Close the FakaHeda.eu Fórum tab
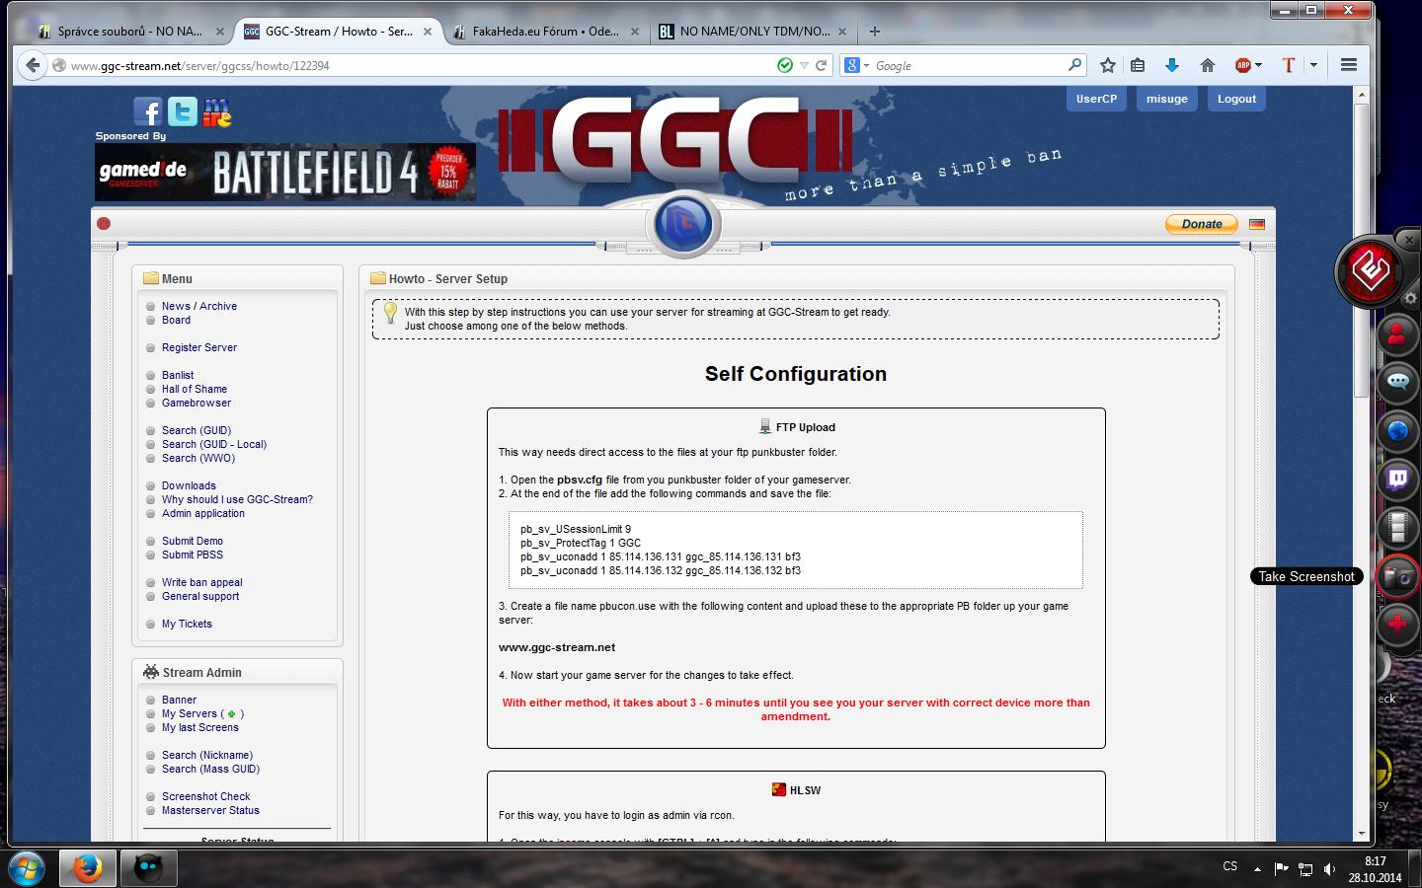This screenshot has height=888, width=1422. 635,32
